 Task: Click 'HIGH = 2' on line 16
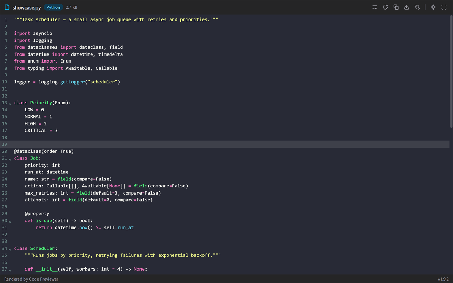pyautogui.click(x=36, y=123)
